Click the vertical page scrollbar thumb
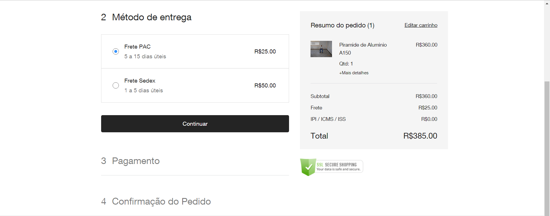 pyautogui.click(x=547, y=148)
